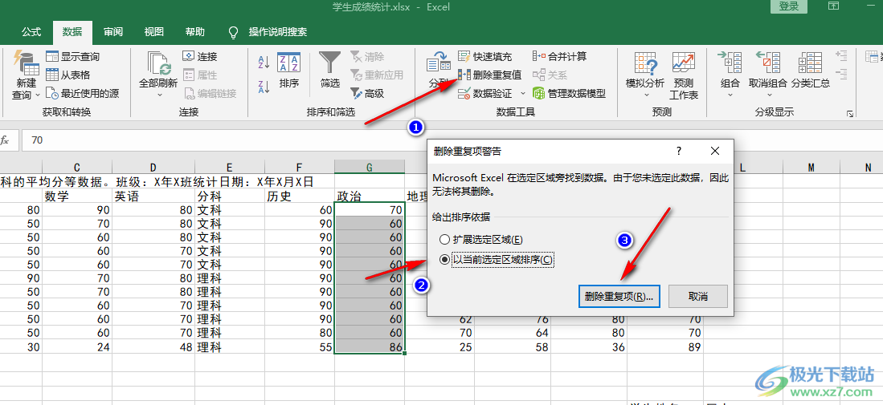Expand the 新建查询 dropdown
This screenshot has height=405, width=883.
tap(38, 95)
